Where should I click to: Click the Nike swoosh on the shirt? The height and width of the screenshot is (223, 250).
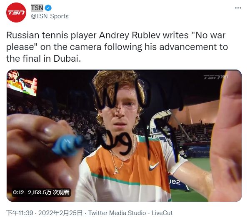[x=154, y=165]
